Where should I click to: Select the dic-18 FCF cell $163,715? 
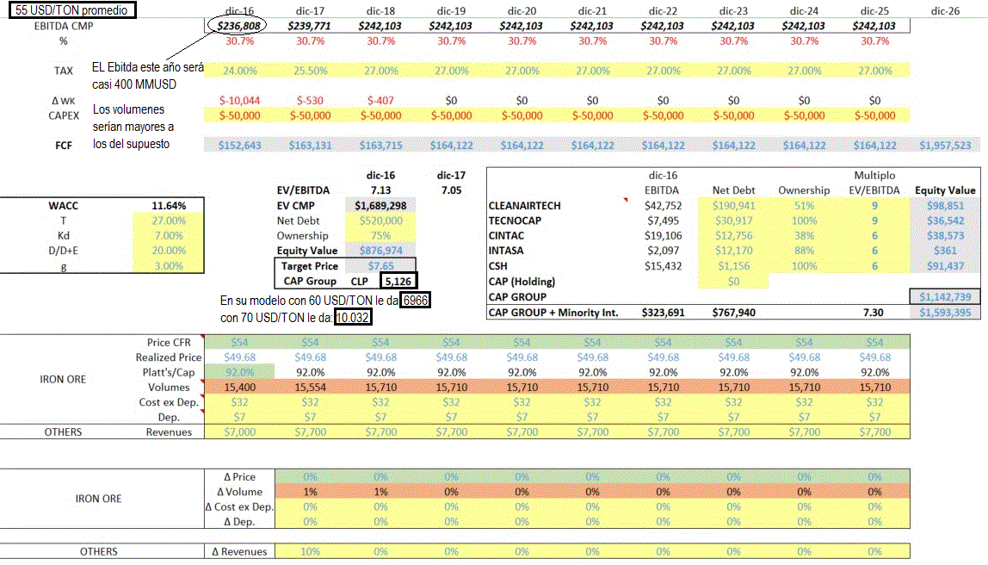pos(380,145)
